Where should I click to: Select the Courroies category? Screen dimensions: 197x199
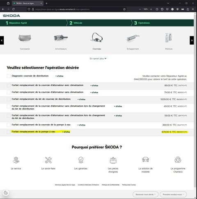pyautogui.click(x=97, y=42)
